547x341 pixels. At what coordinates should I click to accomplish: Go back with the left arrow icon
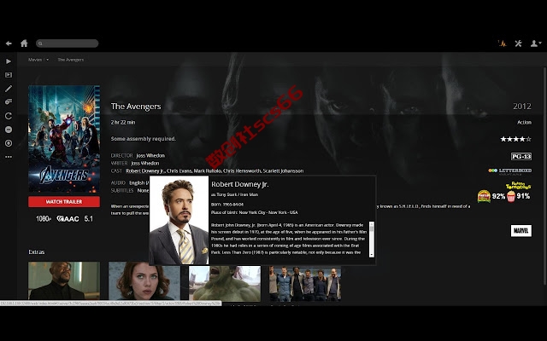click(9, 43)
